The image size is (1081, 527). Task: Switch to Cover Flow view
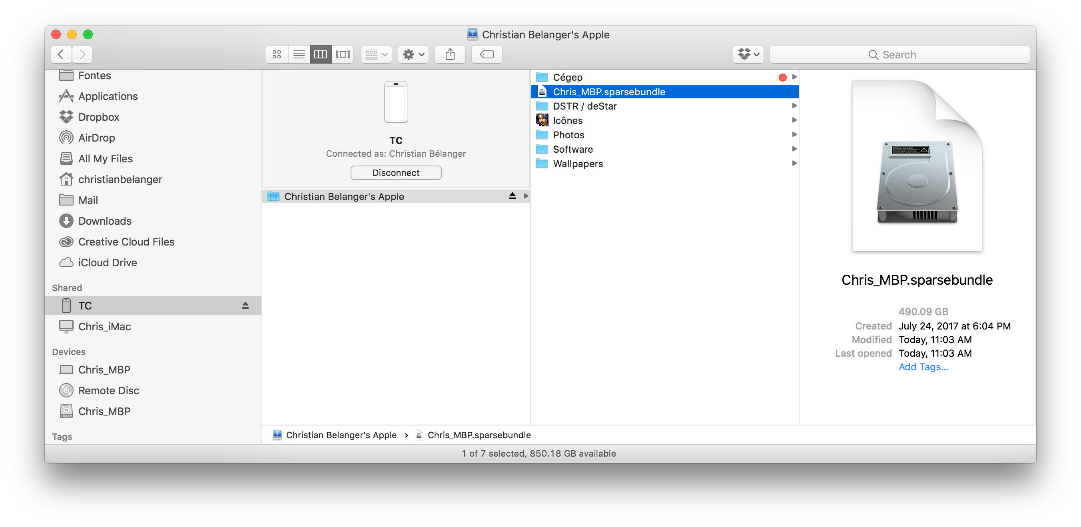pos(343,54)
